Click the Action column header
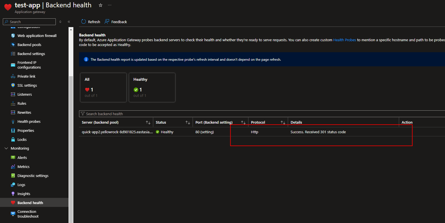The image size is (445, 223). click(407, 122)
